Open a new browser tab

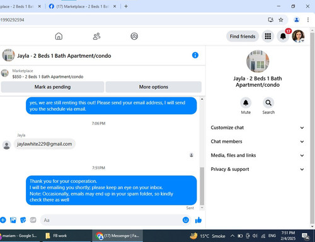point(126,6)
